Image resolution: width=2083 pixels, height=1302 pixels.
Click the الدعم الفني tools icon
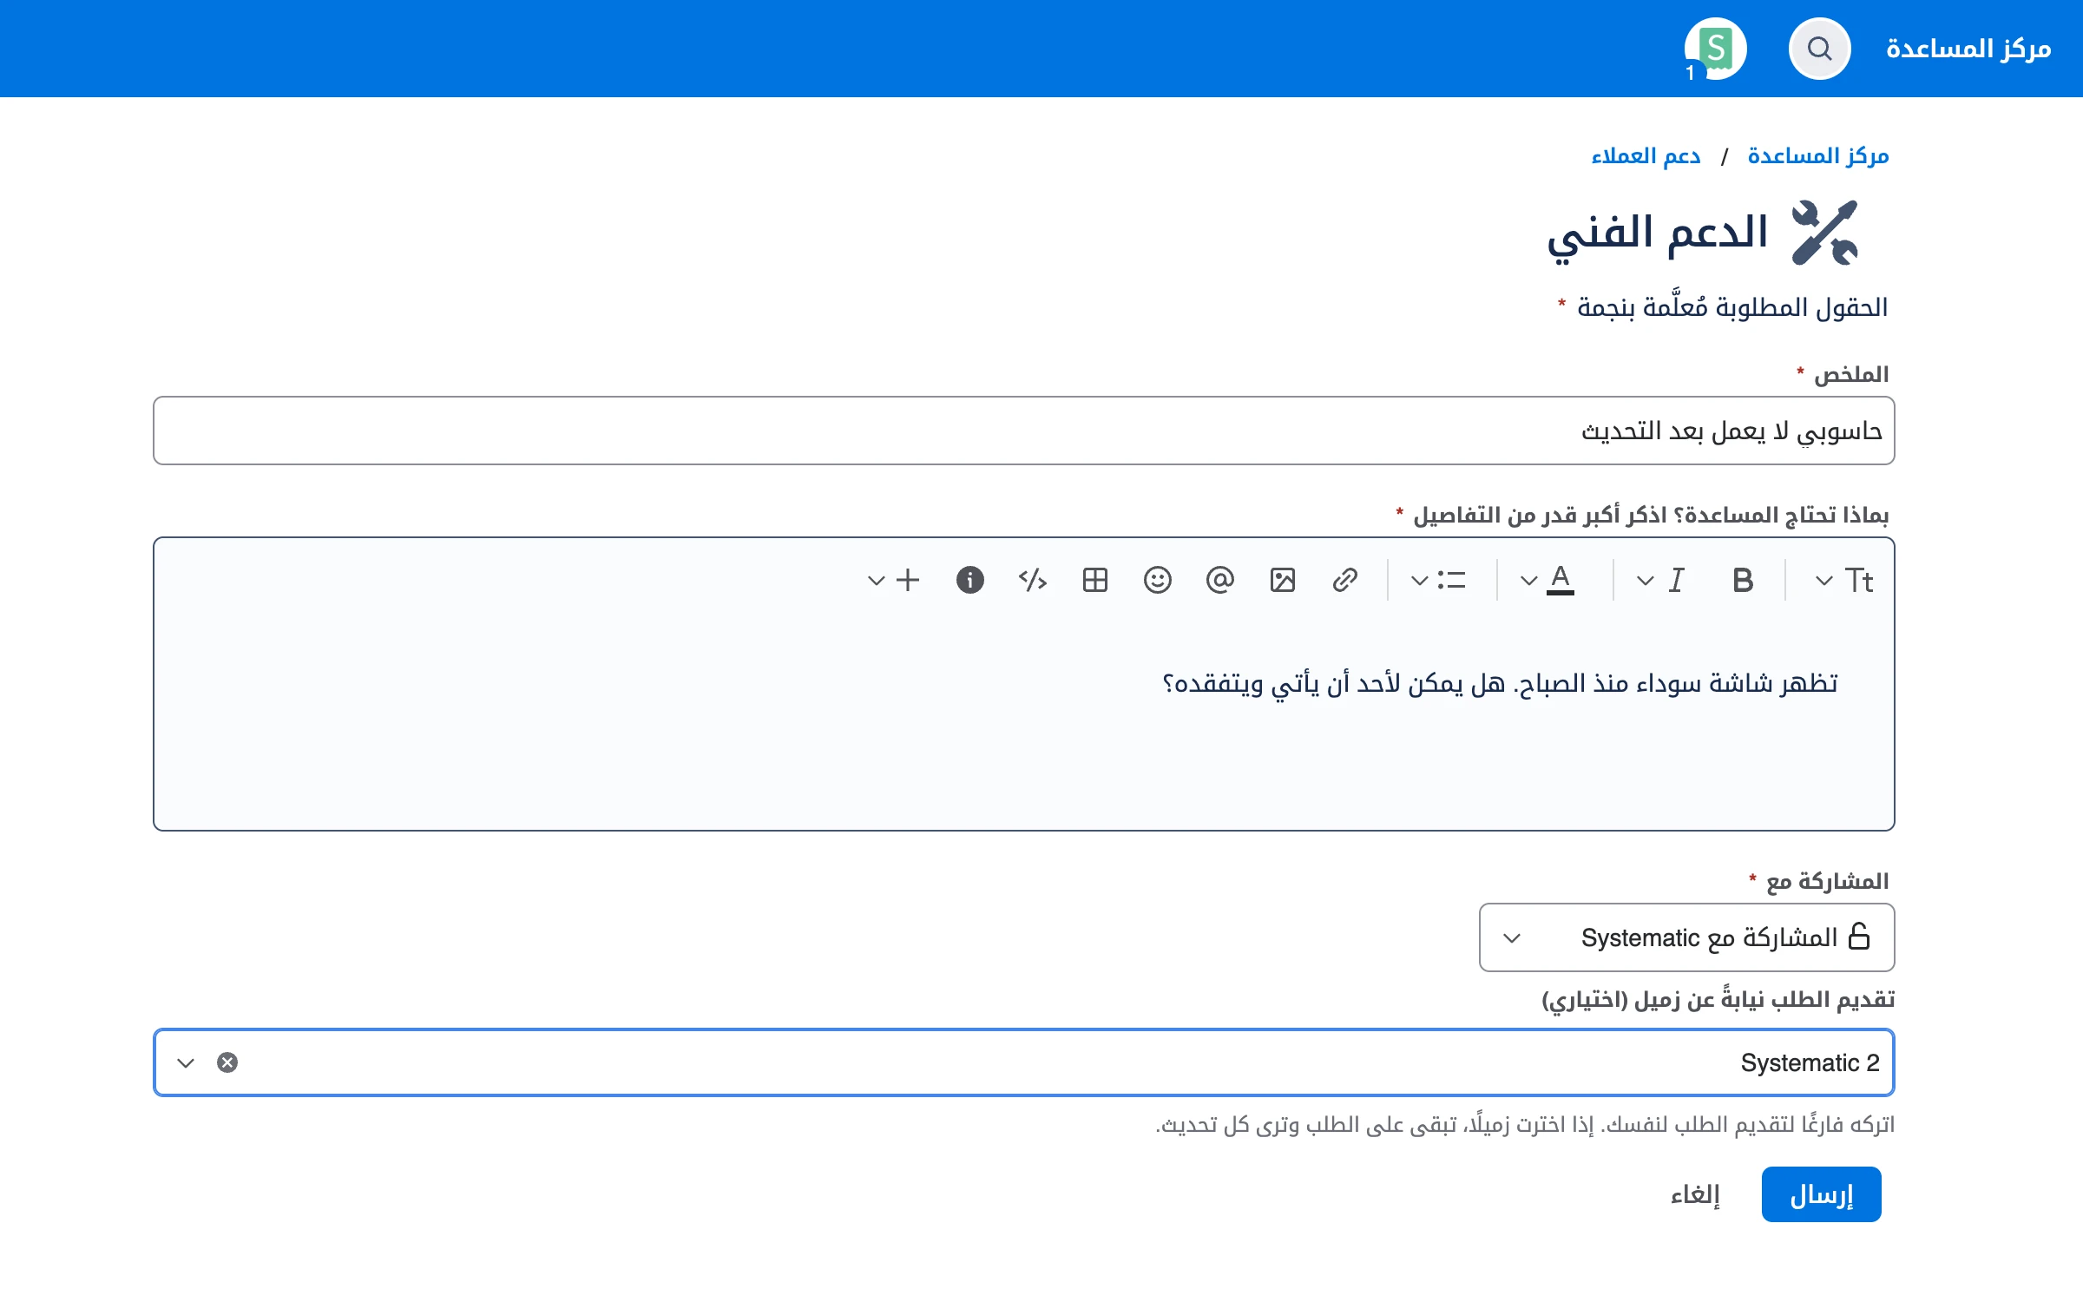[1824, 233]
